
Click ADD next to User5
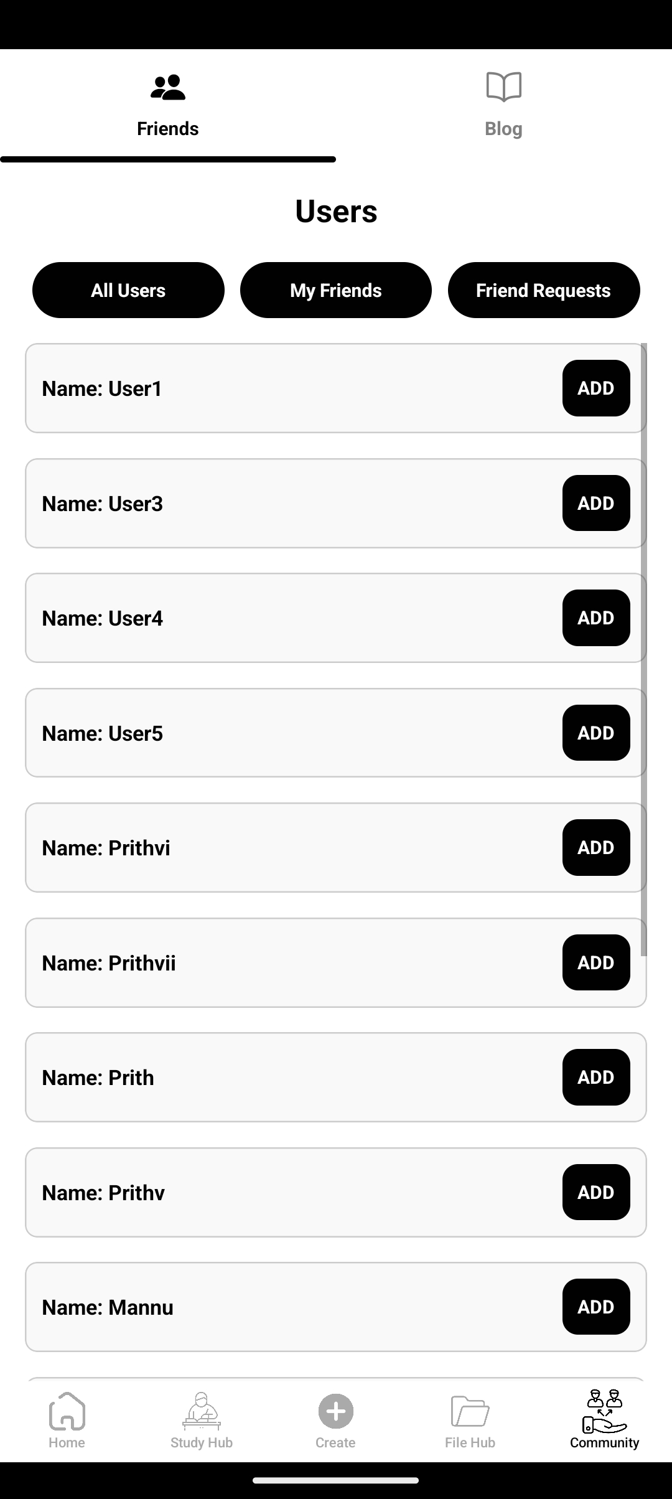[x=596, y=733]
